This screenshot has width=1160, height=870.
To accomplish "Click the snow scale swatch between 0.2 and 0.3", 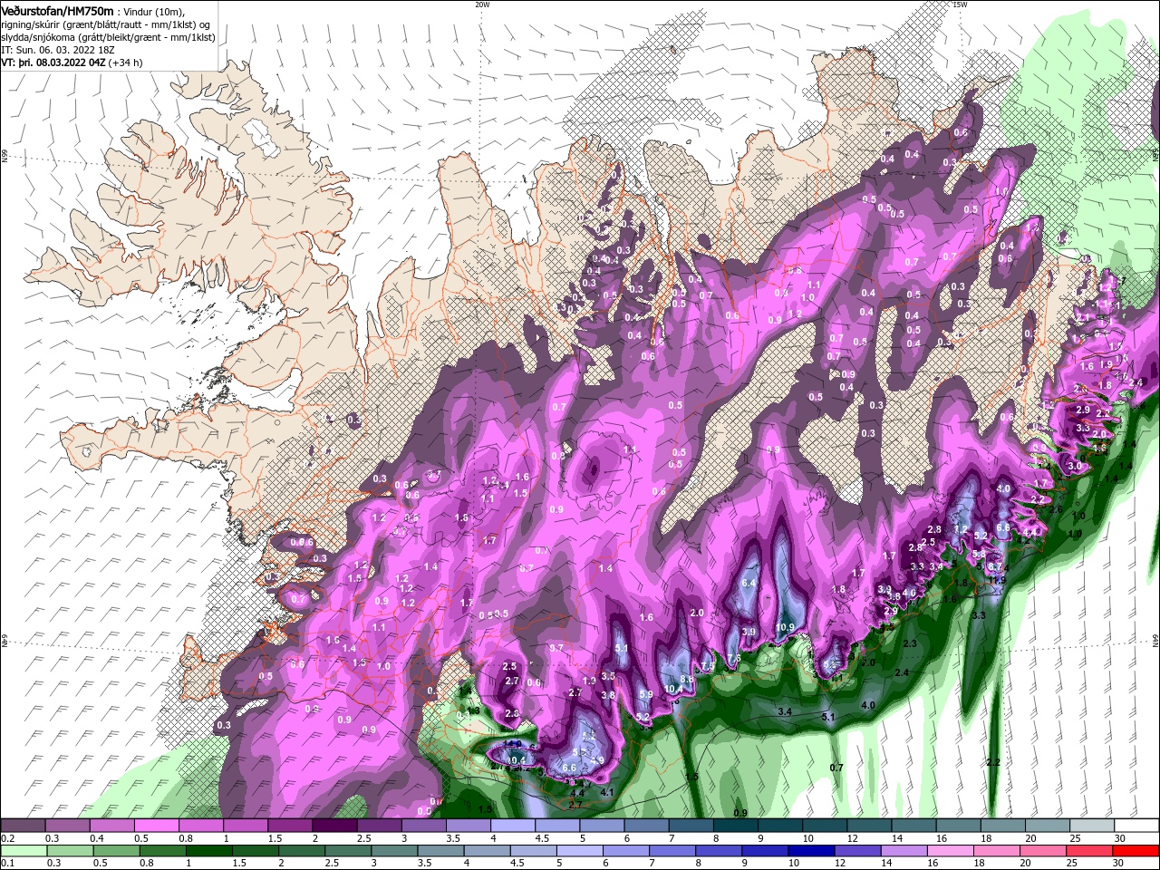I will click(23, 826).
